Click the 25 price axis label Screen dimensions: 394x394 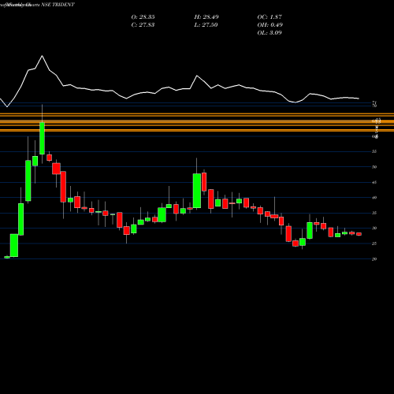pyautogui.click(x=374, y=243)
